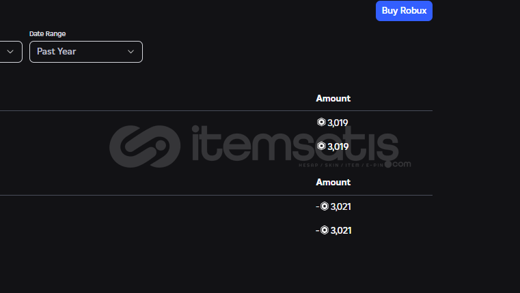This screenshot has width=520, height=293.
Task: Click the round dot before .com
Action: point(387,164)
